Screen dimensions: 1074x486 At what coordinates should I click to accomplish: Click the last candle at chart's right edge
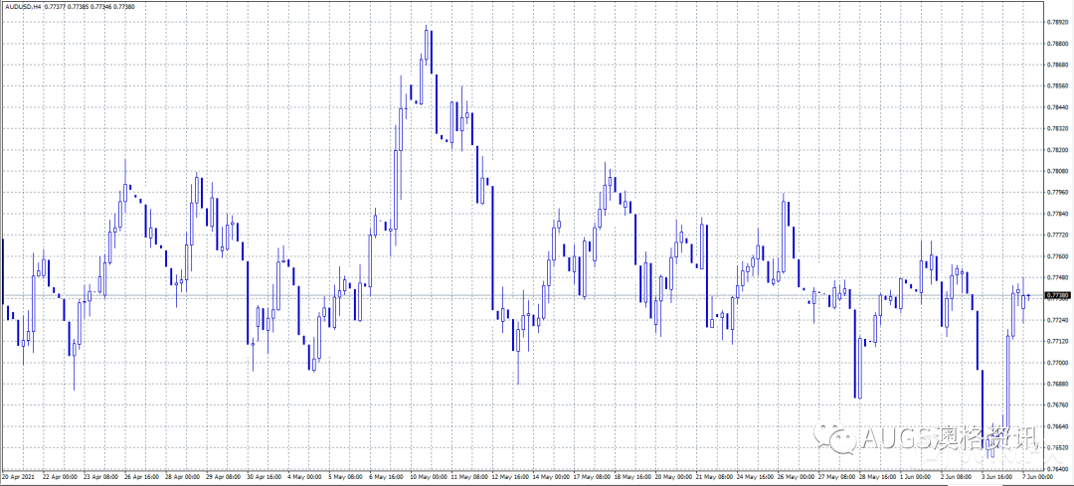1025,298
